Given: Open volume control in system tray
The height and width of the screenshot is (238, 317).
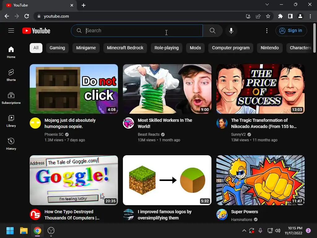Looking at the screenshot, I should click(x=278, y=231).
